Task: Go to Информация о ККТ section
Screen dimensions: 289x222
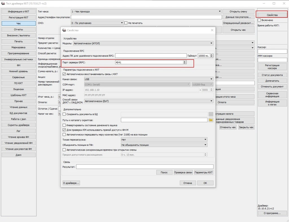Action: [x=19, y=12]
